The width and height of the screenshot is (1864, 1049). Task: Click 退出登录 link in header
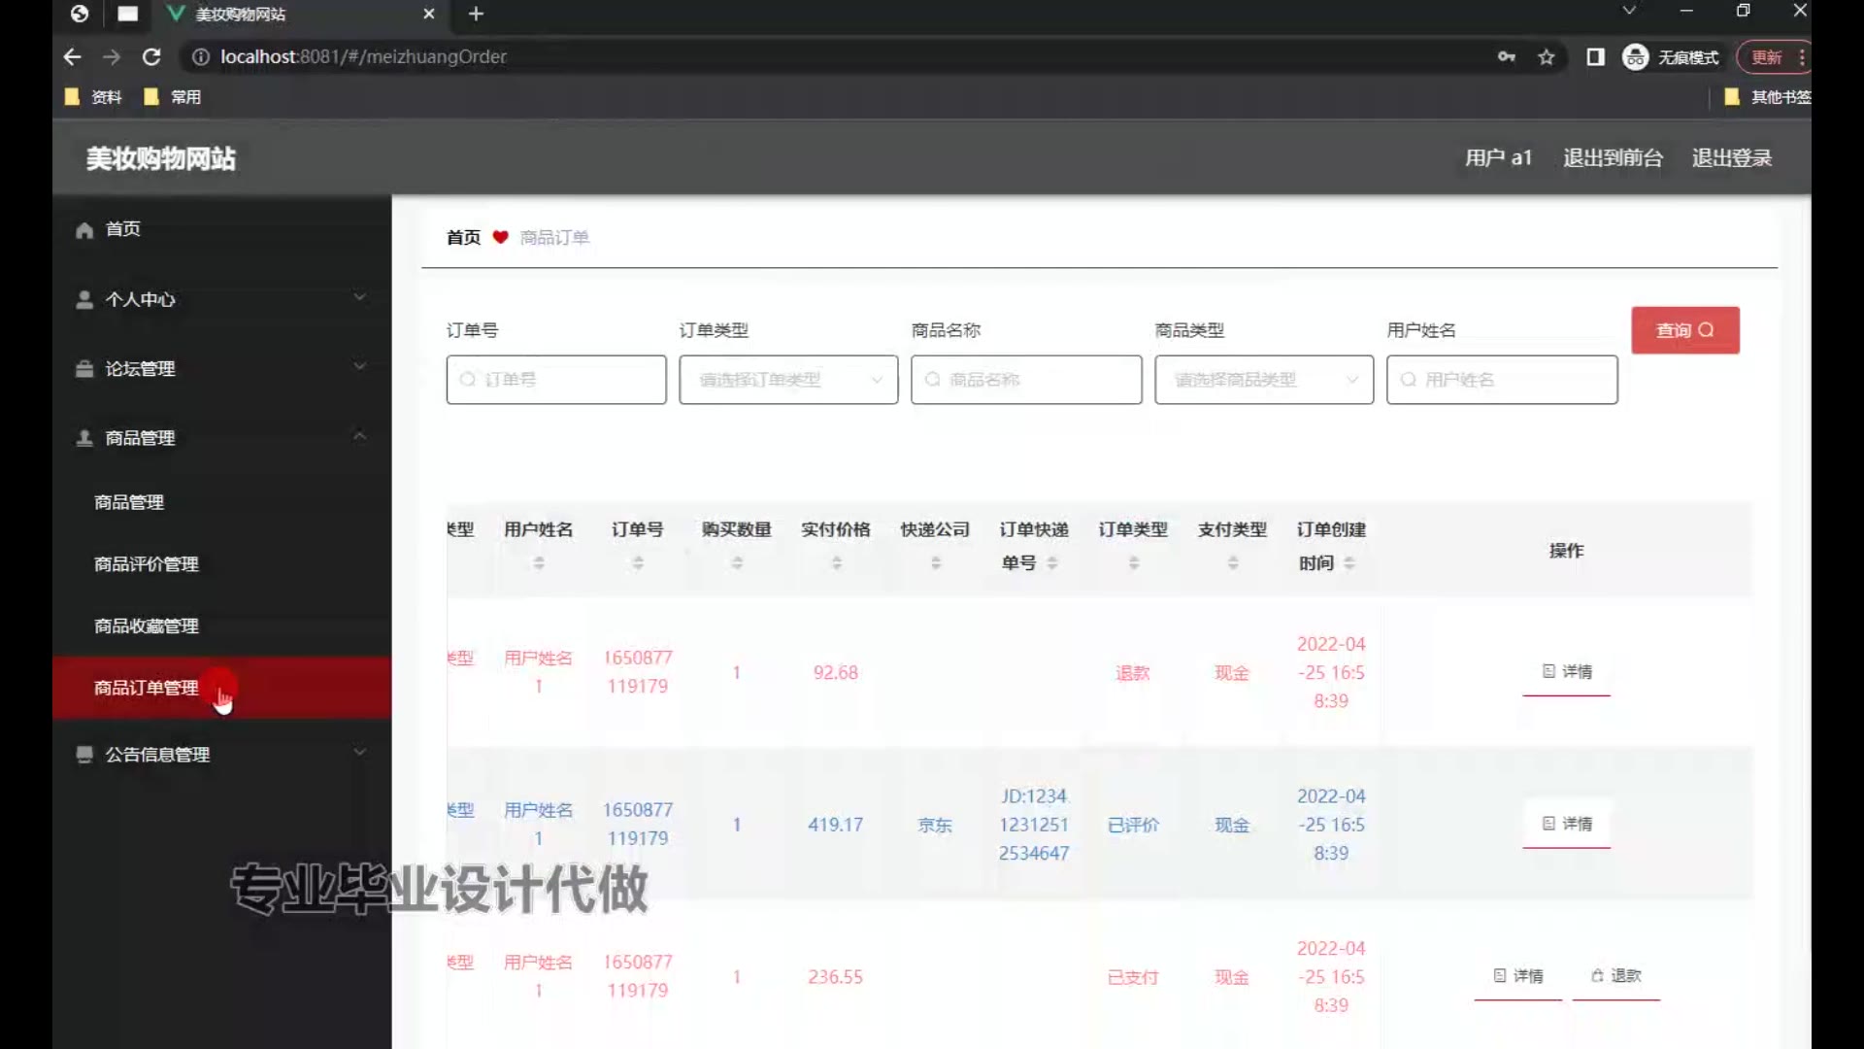pos(1731,158)
